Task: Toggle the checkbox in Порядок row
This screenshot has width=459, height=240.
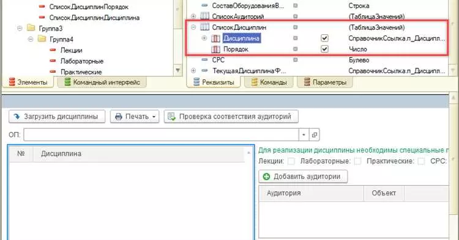Action: click(x=324, y=49)
